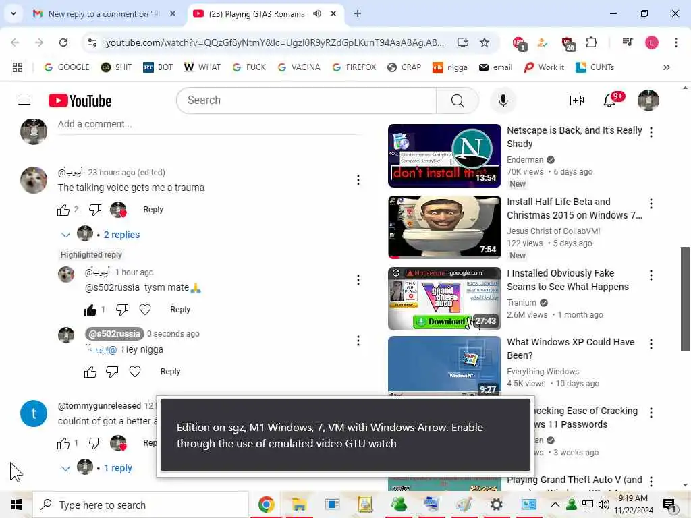Image resolution: width=691 pixels, height=518 pixels.
Task: Reload the page in Chrome
Action: (x=63, y=42)
